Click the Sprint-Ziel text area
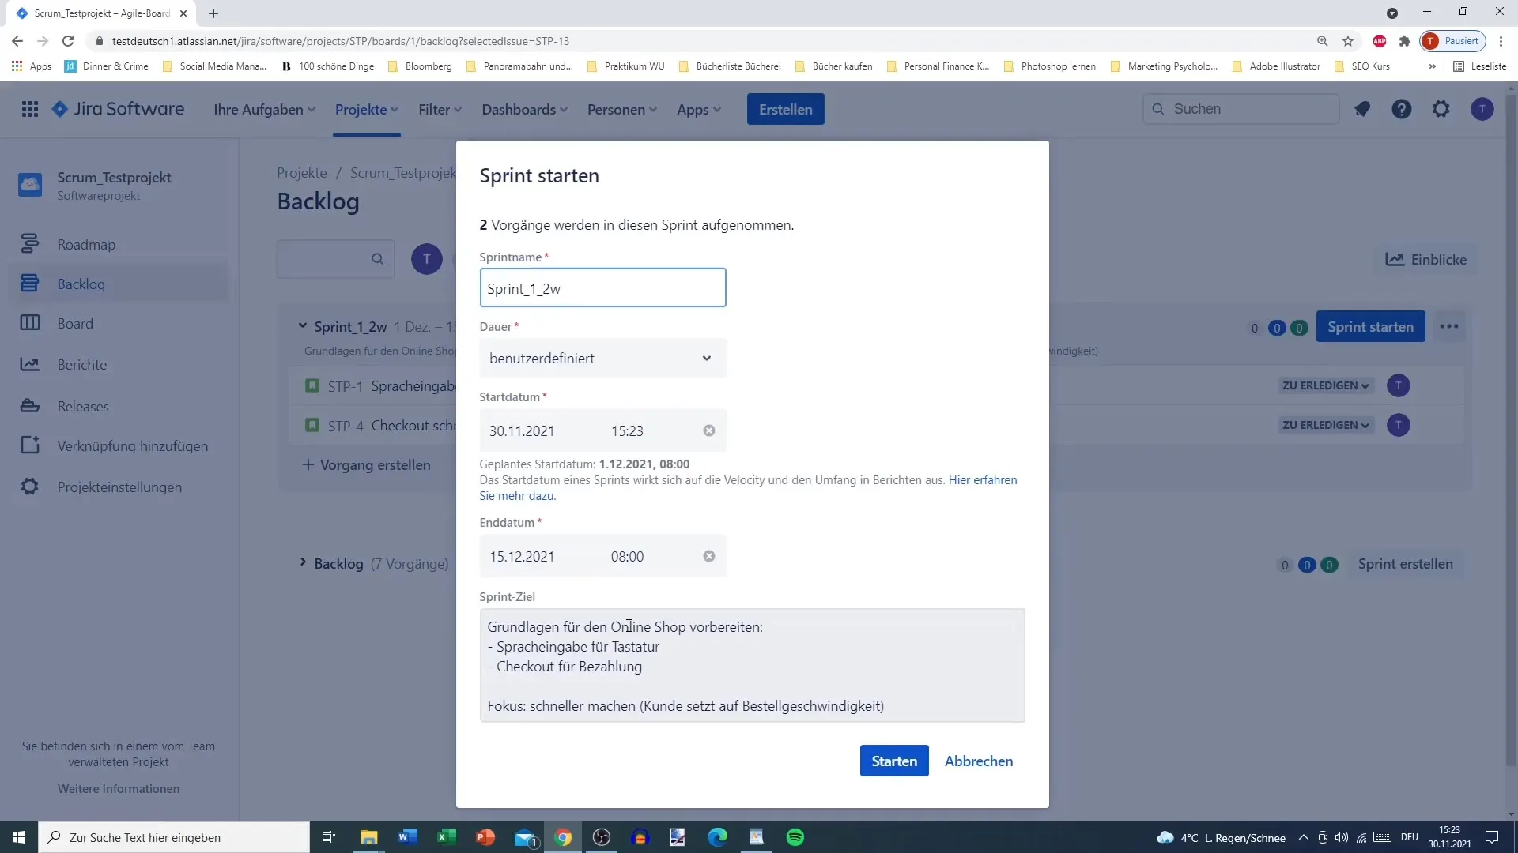Image resolution: width=1518 pixels, height=853 pixels. point(752,665)
